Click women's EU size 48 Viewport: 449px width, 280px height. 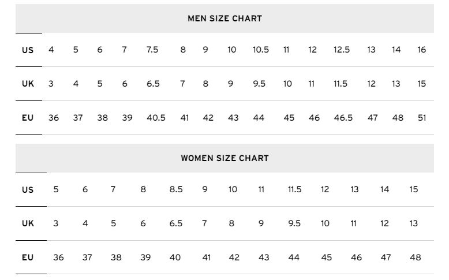click(415, 257)
